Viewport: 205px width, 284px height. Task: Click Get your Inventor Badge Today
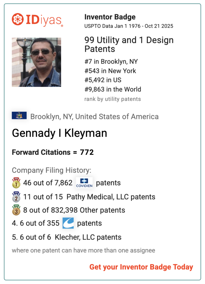(141, 267)
